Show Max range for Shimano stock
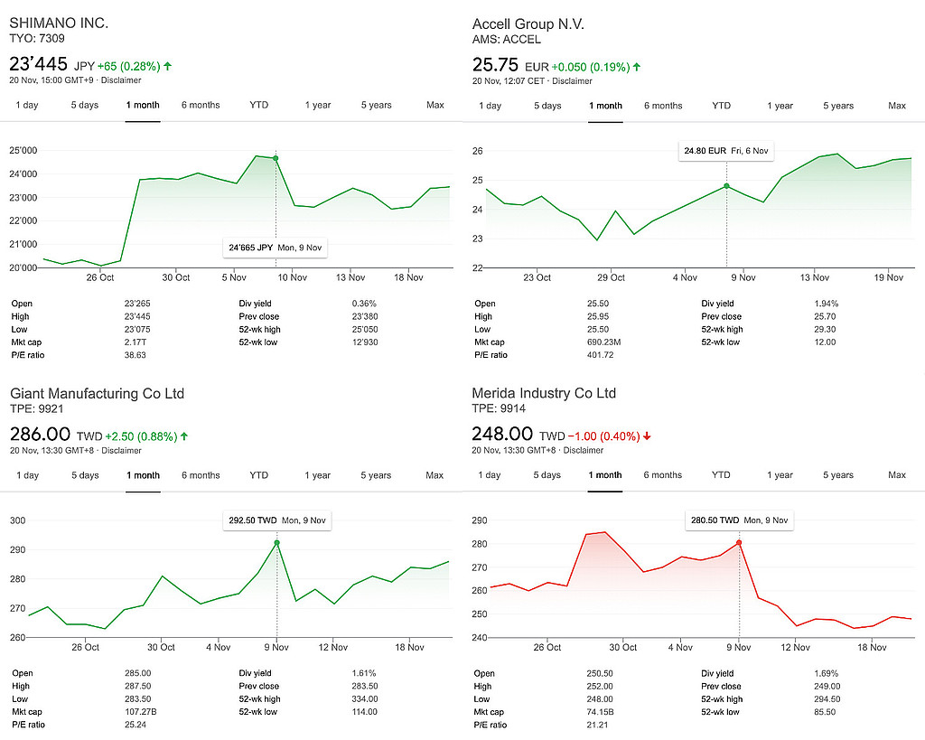925x740 pixels. [435, 105]
